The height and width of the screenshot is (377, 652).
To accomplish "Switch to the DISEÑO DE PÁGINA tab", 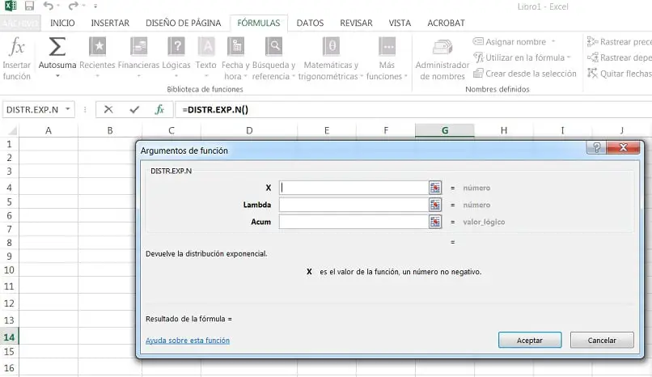I will click(184, 23).
